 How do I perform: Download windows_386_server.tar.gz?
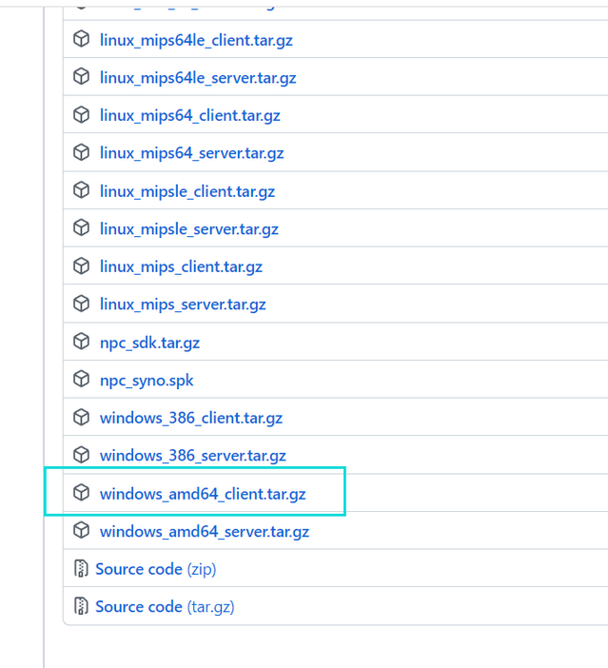(x=192, y=456)
